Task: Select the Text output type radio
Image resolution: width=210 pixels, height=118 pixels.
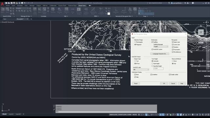Action: (135, 61)
